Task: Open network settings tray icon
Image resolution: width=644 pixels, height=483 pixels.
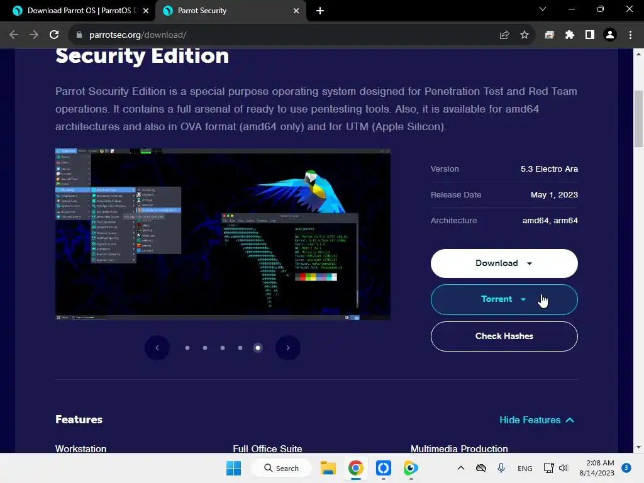Action: tap(548, 468)
